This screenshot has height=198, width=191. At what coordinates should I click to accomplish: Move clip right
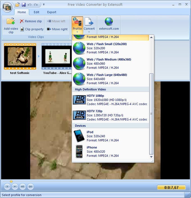click(57, 29)
